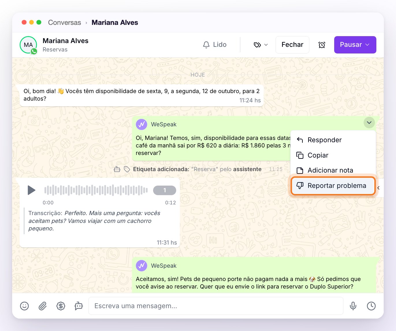This screenshot has width=396, height=331.
Task: Change audio playback speed pill
Action: 165,190
